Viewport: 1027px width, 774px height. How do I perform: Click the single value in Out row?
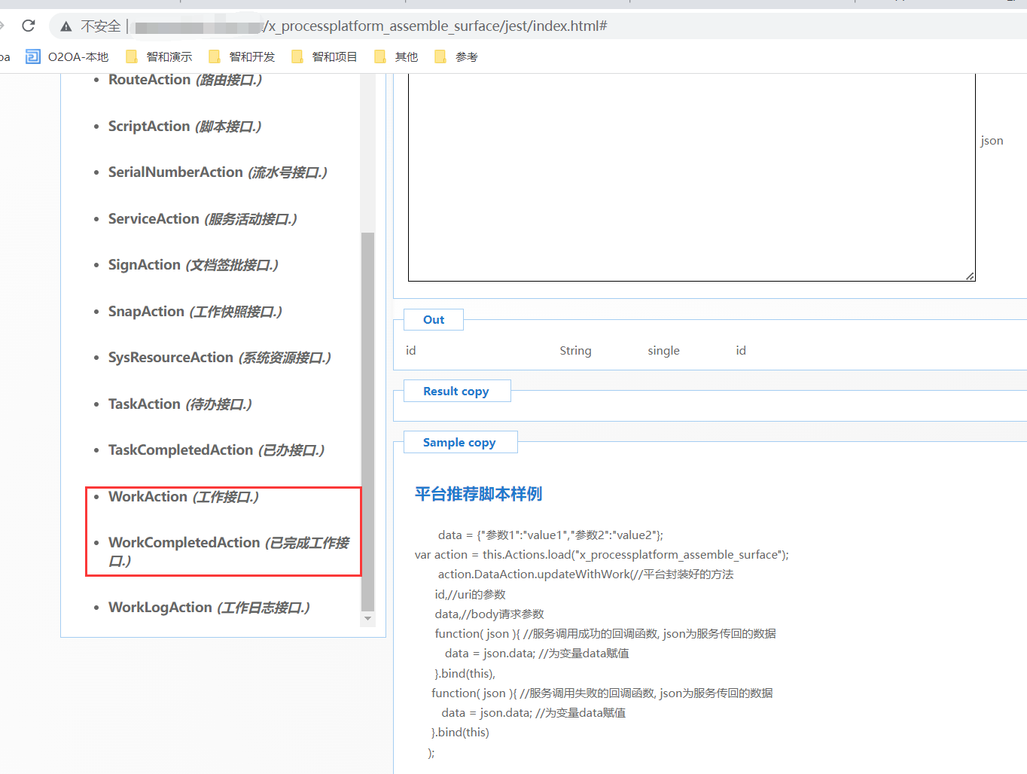coord(663,351)
